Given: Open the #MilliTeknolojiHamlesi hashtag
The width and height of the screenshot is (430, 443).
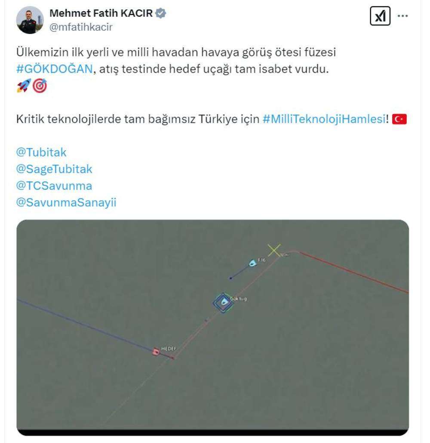Looking at the screenshot, I should 324,119.
